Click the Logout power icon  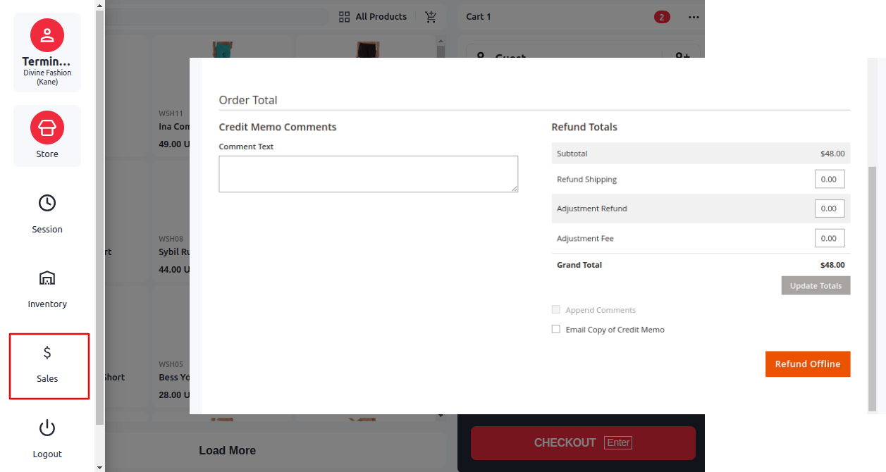coord(47,428)
